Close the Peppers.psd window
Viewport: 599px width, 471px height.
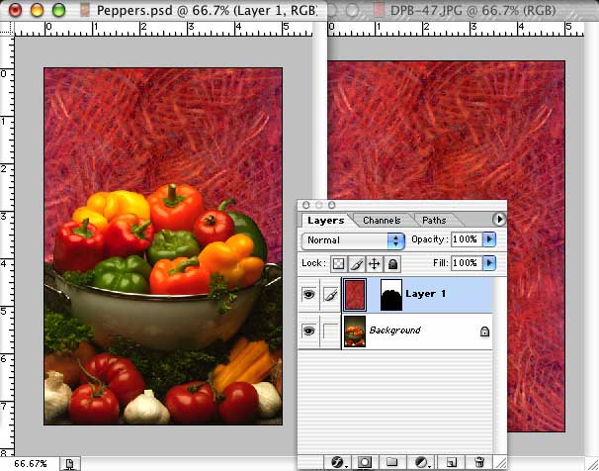15,10
